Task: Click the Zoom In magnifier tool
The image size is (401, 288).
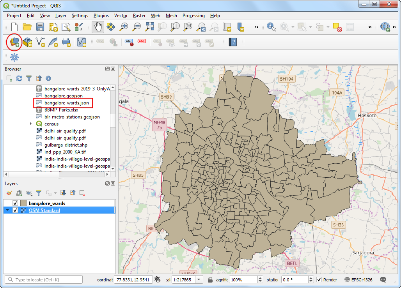Action: coord(124,27)
